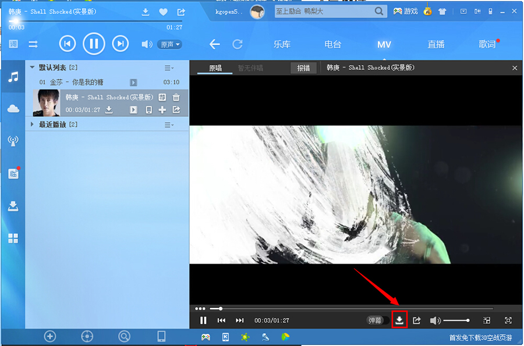Switch to the 乐库 tab

[x=282, y=44]
